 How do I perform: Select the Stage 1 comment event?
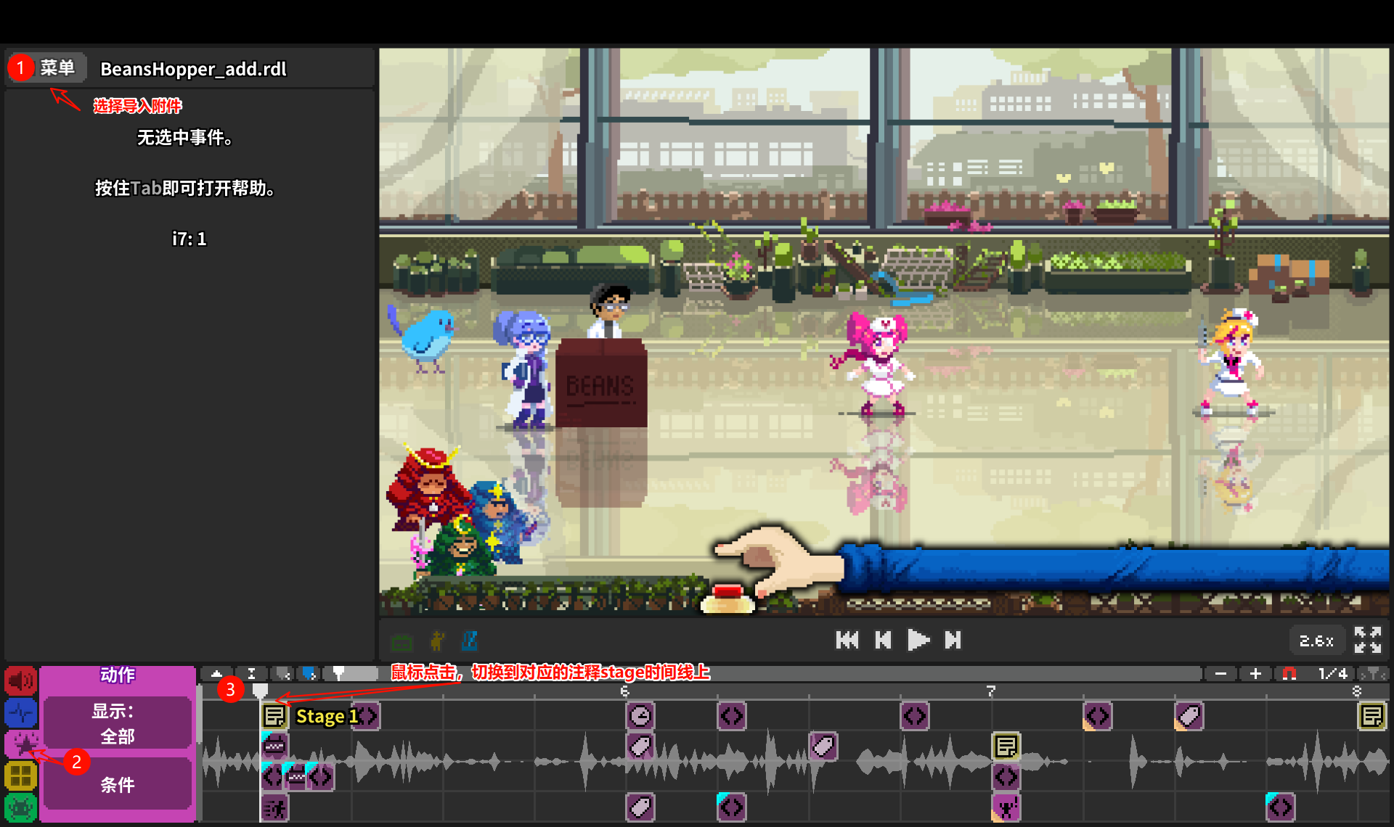[274, 716]
